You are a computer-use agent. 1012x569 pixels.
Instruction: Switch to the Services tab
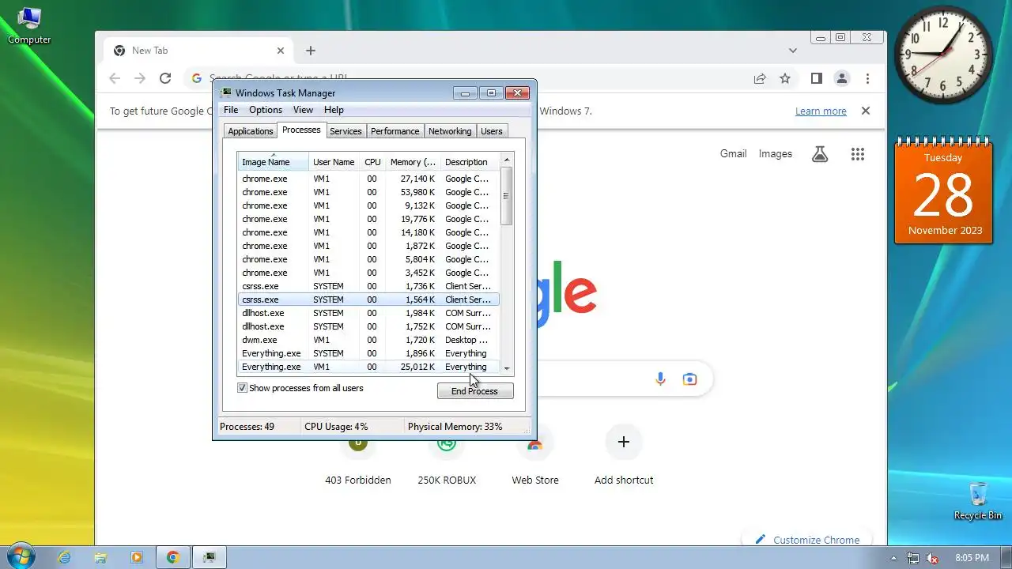pyautogui.click(x=346, y=131)
